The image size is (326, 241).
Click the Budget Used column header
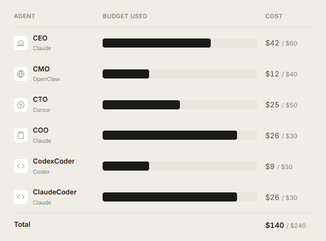125,16
